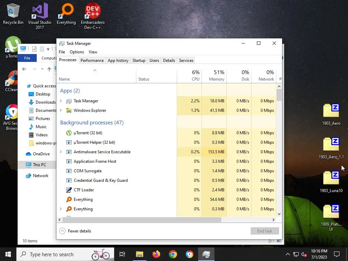Click the horizontal scrollbar right arrow

274,220
